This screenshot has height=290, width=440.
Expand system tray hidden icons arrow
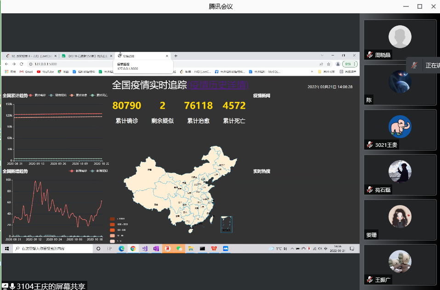tap(292, 248)
